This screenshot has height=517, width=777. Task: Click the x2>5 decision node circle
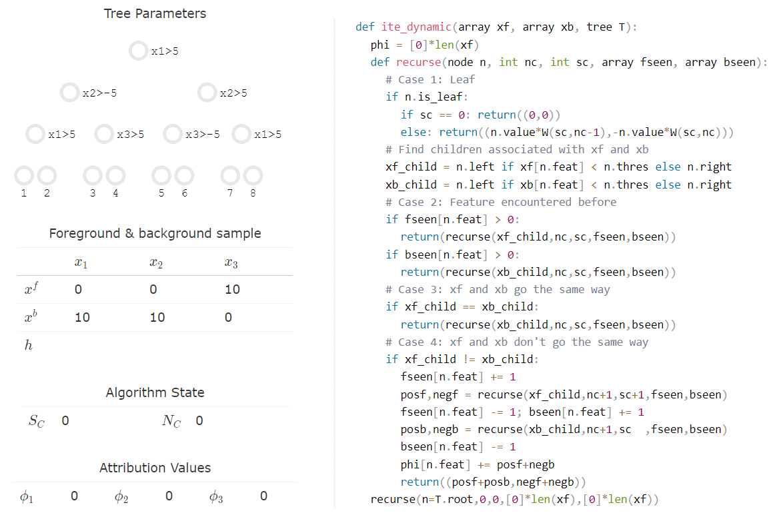coord(207,93)
